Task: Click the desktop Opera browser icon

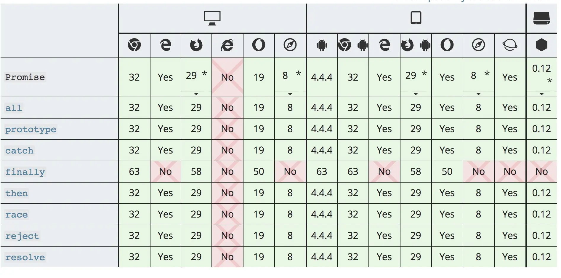Action: [259, 45]
